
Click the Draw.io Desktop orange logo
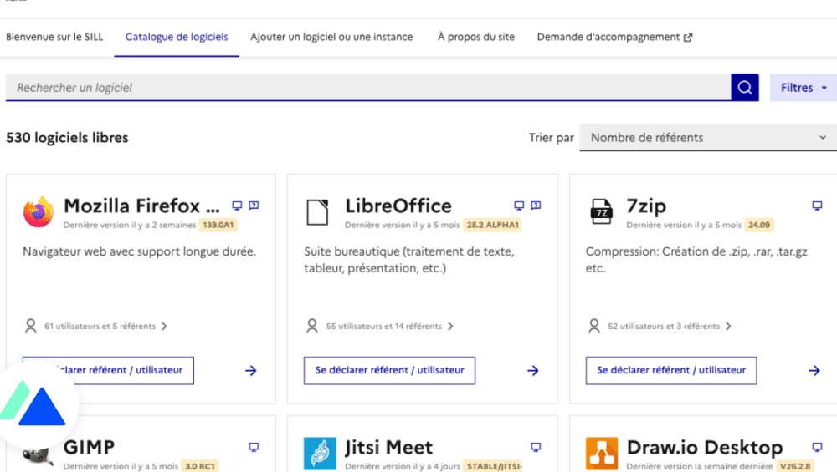pyautogui.click(x=602, y=454)
